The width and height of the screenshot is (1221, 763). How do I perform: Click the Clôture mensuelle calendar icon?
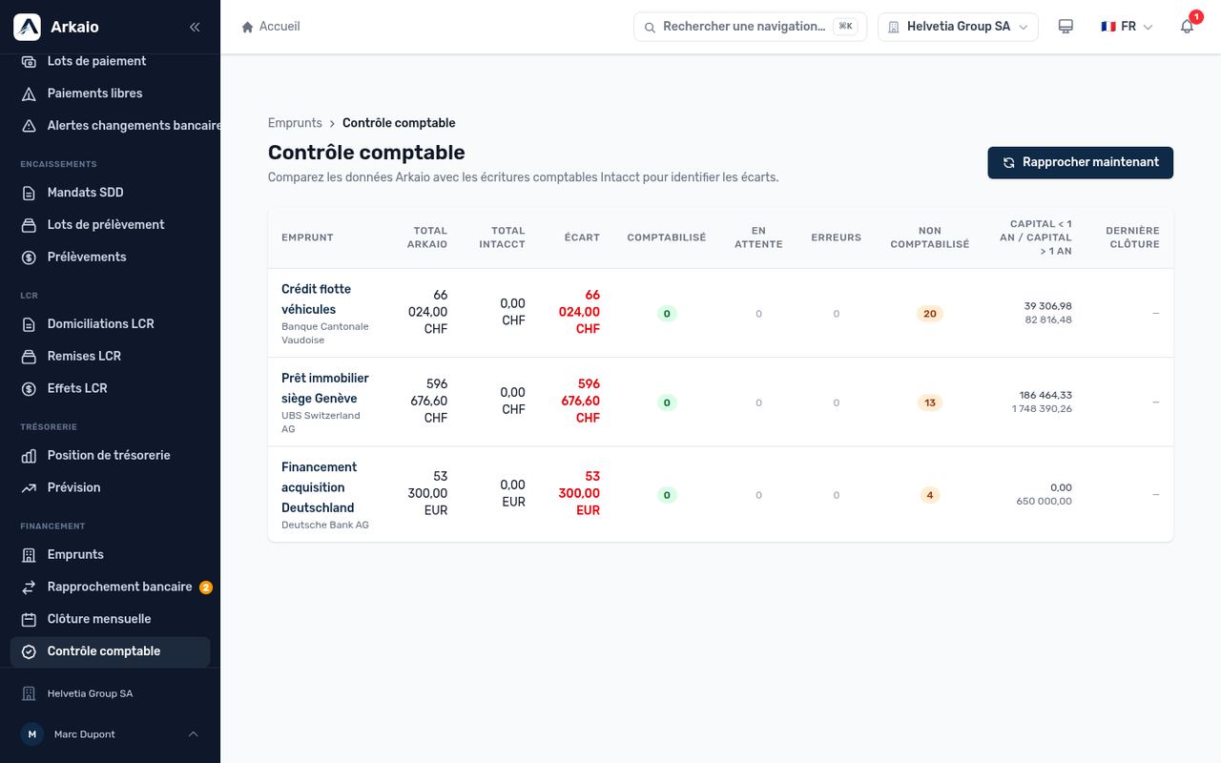tap(29, 620)
